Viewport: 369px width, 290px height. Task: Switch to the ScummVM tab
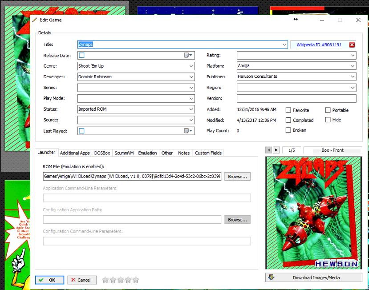pyautogui.click(x=124, y=153)
